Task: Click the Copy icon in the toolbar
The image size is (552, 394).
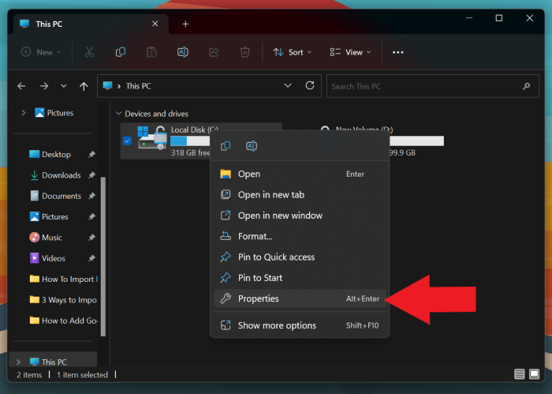Action: (x=121, y=52)
